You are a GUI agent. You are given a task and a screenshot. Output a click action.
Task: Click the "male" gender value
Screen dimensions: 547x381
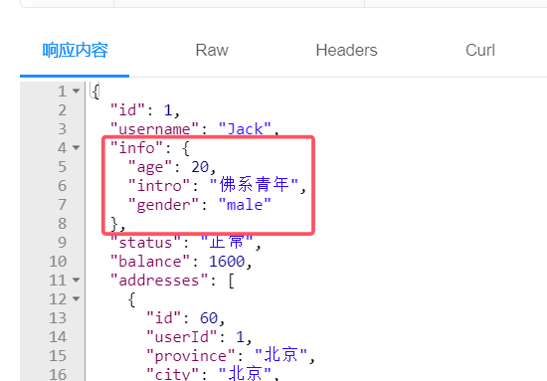pos(245,205)
